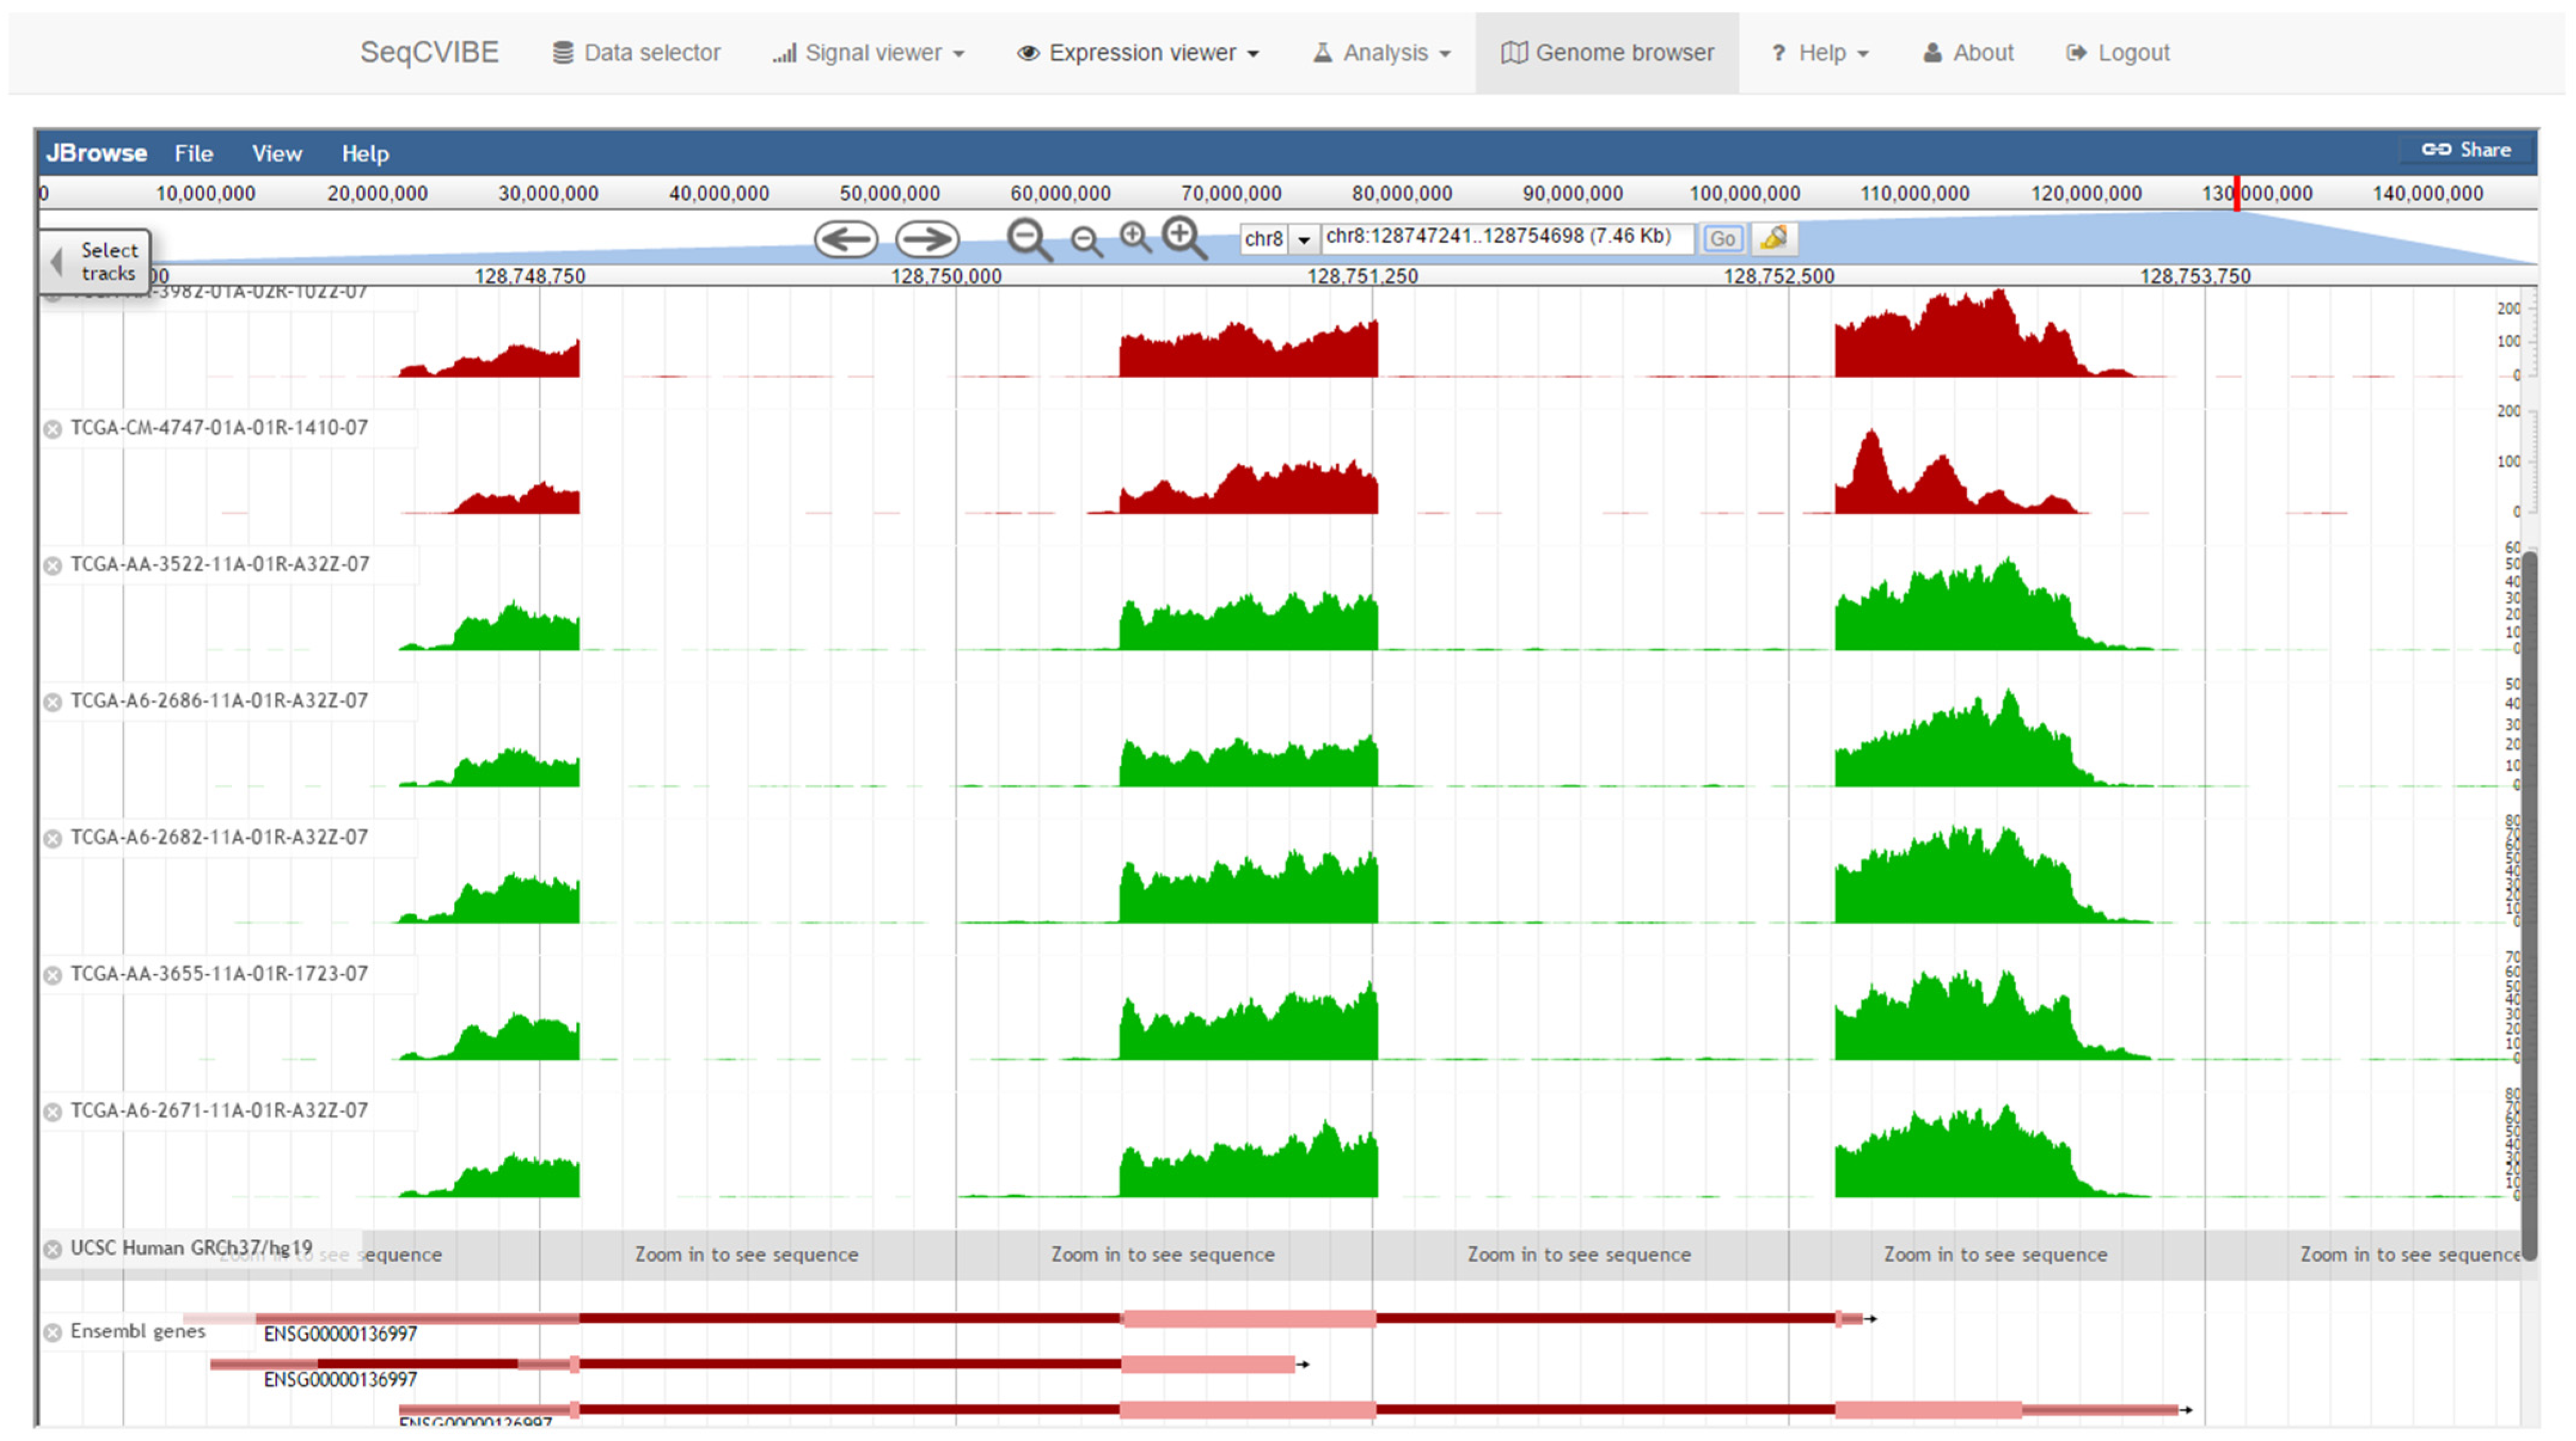This screenshot has width=2576, height=1441.
Task: Hide the Ensembl genes track
Action: (53, 1333)
